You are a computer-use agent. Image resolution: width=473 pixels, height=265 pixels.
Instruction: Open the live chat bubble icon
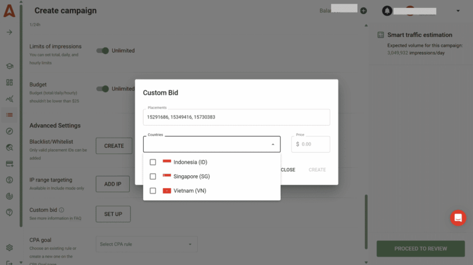458,218
